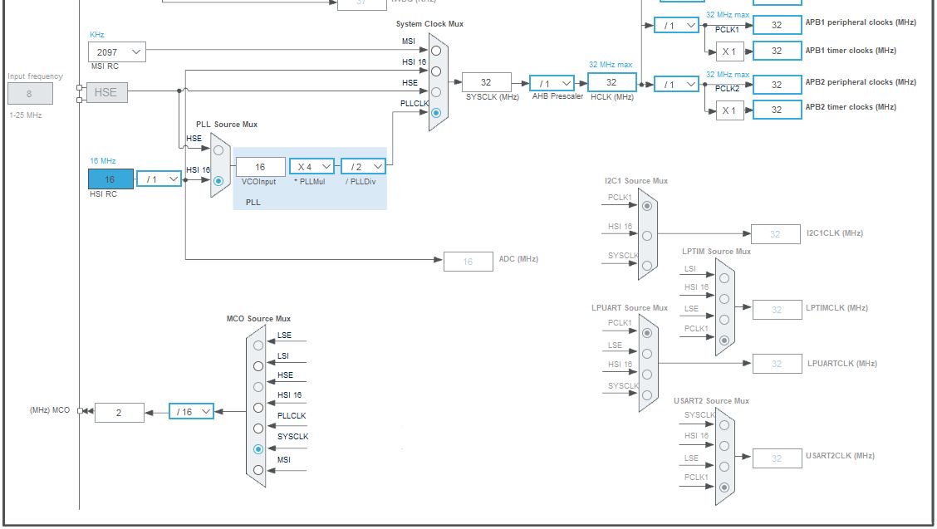The width and height of the screenshot is (937, 529).
Task: Click the "1-25 MHz" range label
Action: (x=26, y=115)
